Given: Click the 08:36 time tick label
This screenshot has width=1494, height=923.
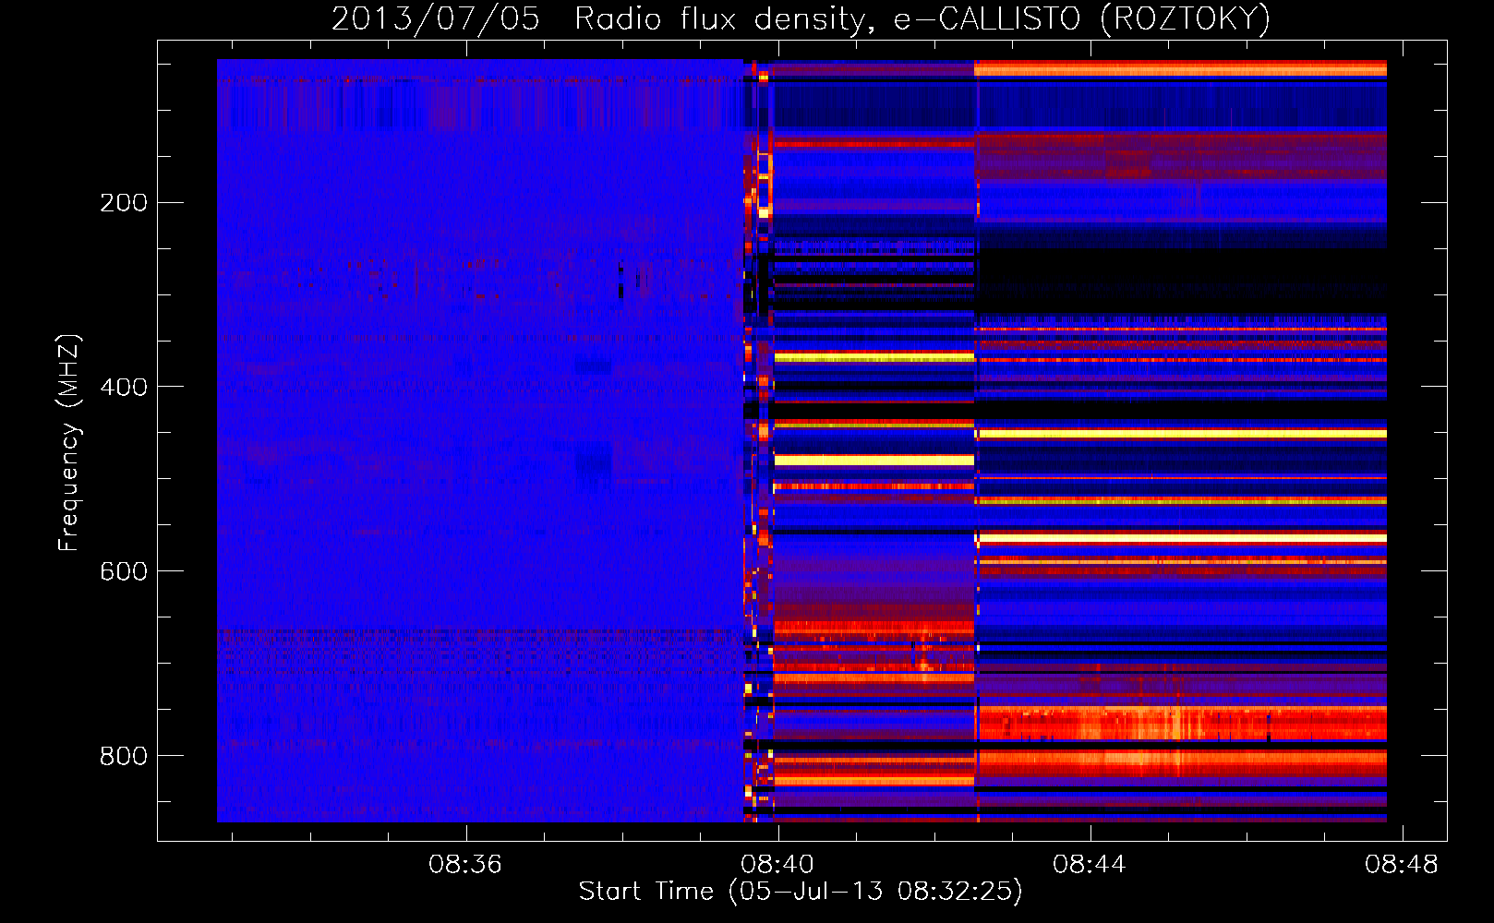Looking at the screenshot, I should tap(465, 864).
